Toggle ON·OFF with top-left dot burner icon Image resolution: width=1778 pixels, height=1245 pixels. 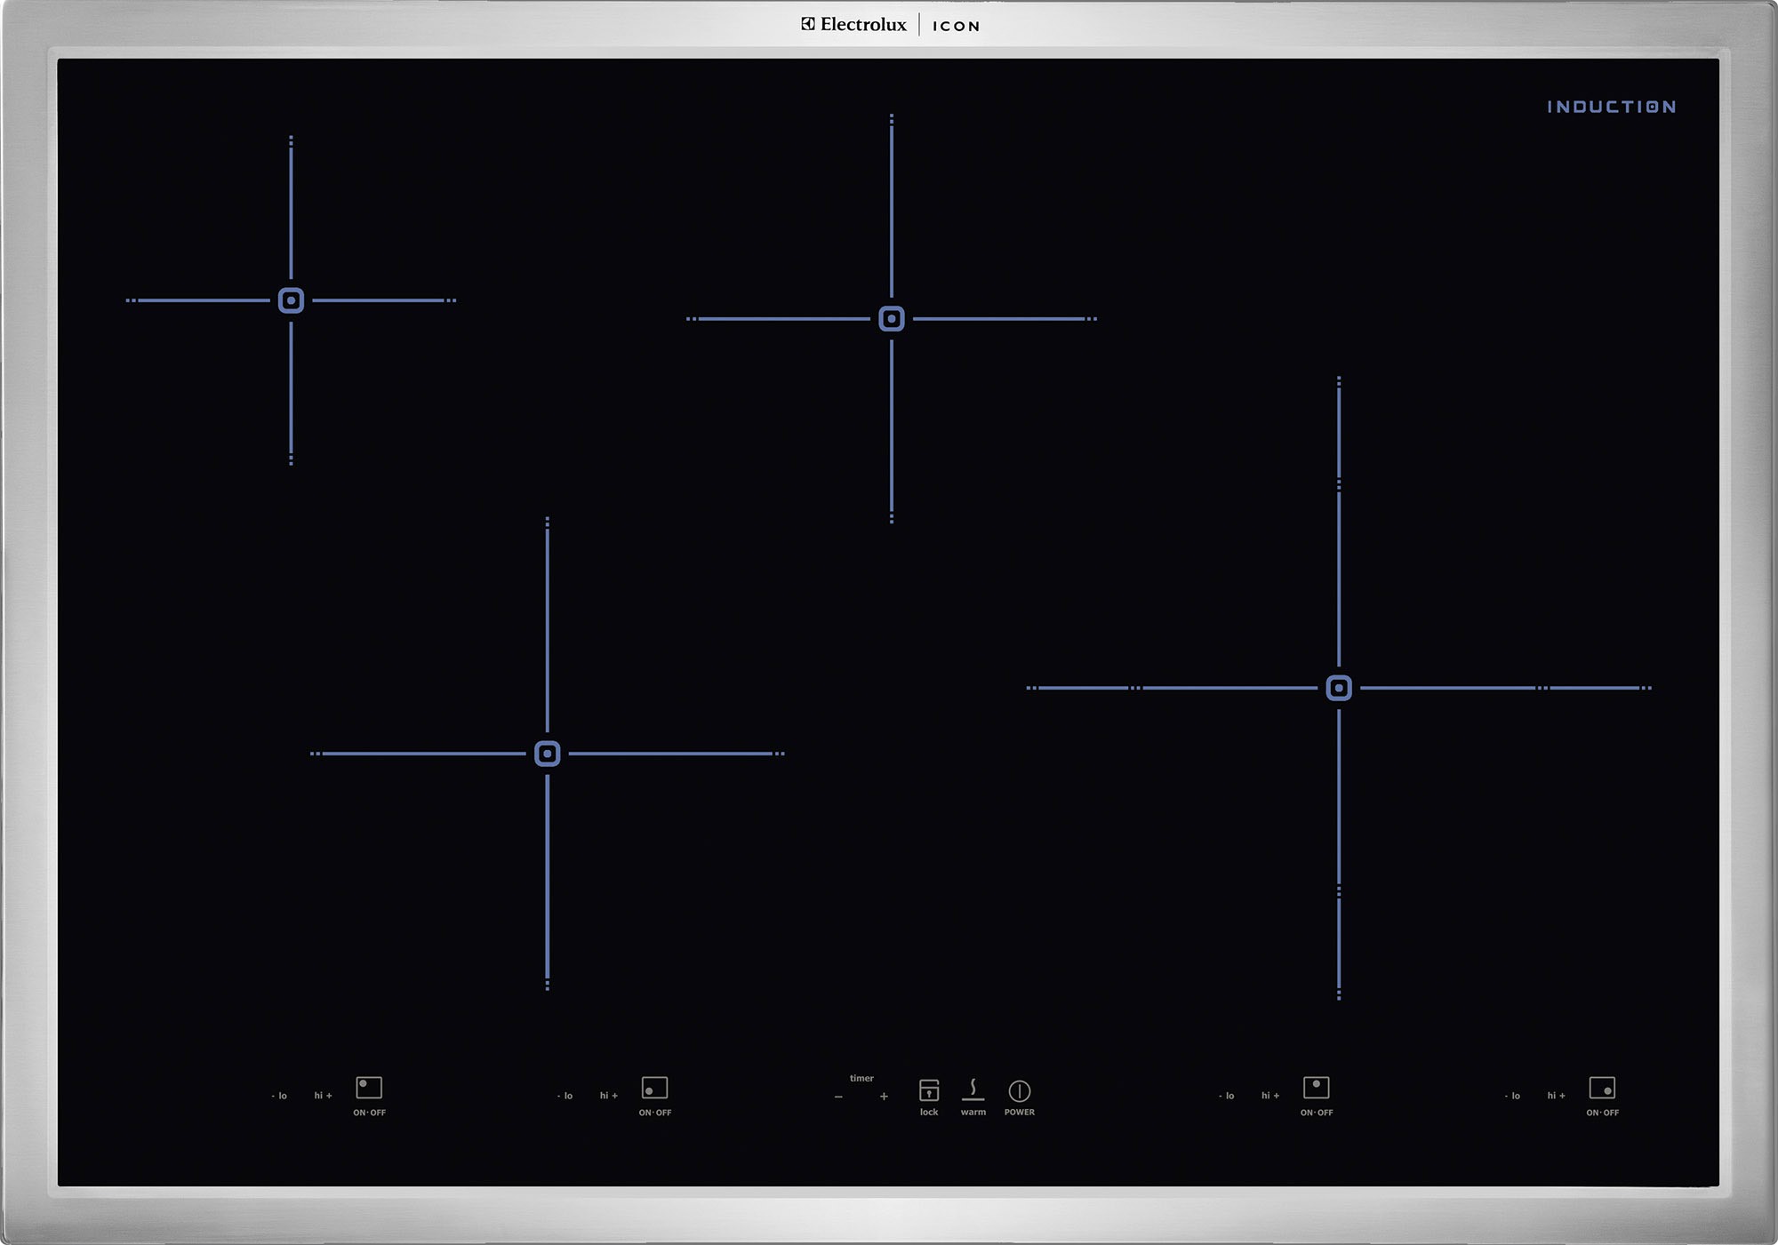[x=369, y=1088]
